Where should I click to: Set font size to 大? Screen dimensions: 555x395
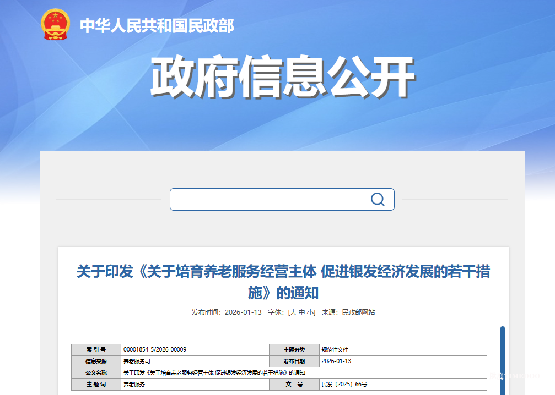(293, 312)
